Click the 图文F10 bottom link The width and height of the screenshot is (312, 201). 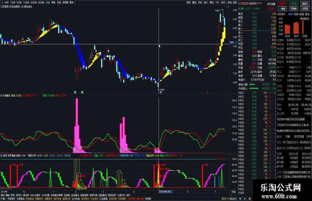point(225,199)
